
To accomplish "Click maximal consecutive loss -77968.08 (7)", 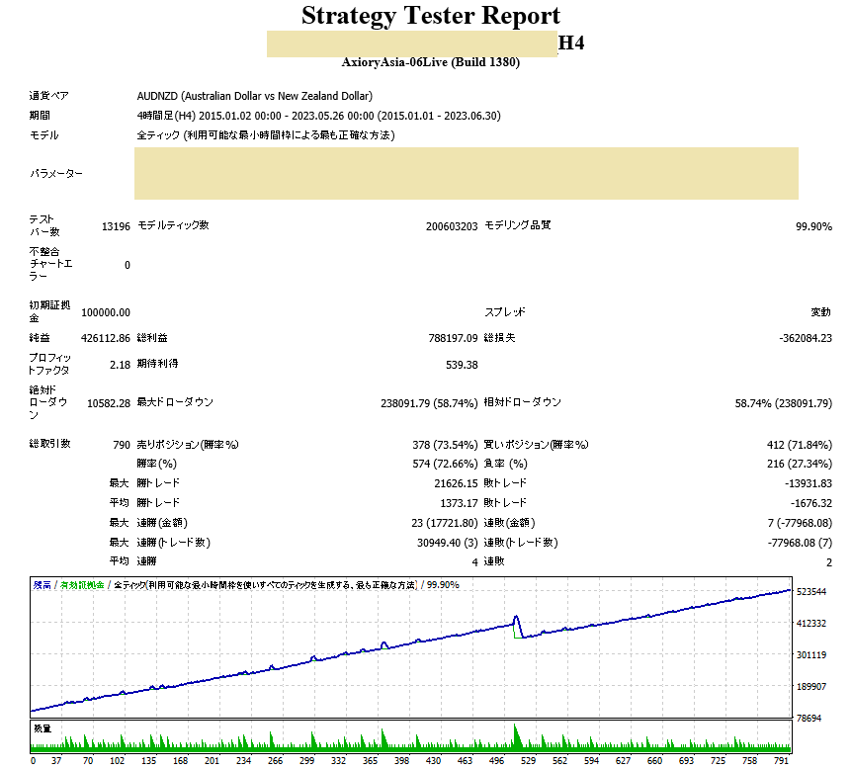I will pyautogui.click(x=800, y=543).
